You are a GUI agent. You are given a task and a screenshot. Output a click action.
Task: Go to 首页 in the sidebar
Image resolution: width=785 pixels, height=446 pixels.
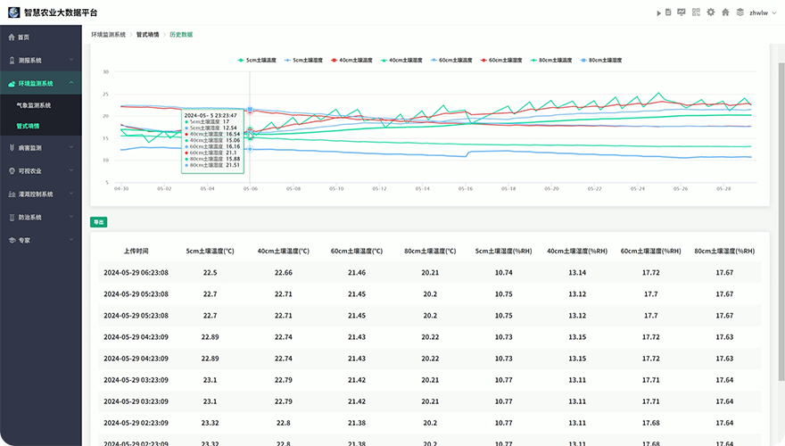coord(40,37)
